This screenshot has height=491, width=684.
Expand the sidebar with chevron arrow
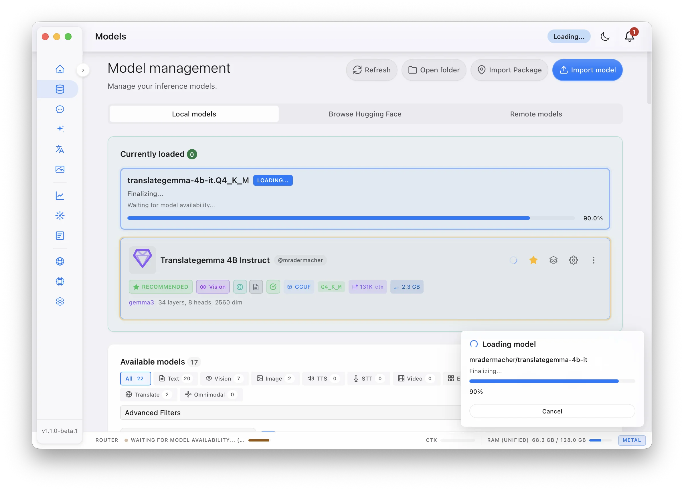click(x=83, y=70)
